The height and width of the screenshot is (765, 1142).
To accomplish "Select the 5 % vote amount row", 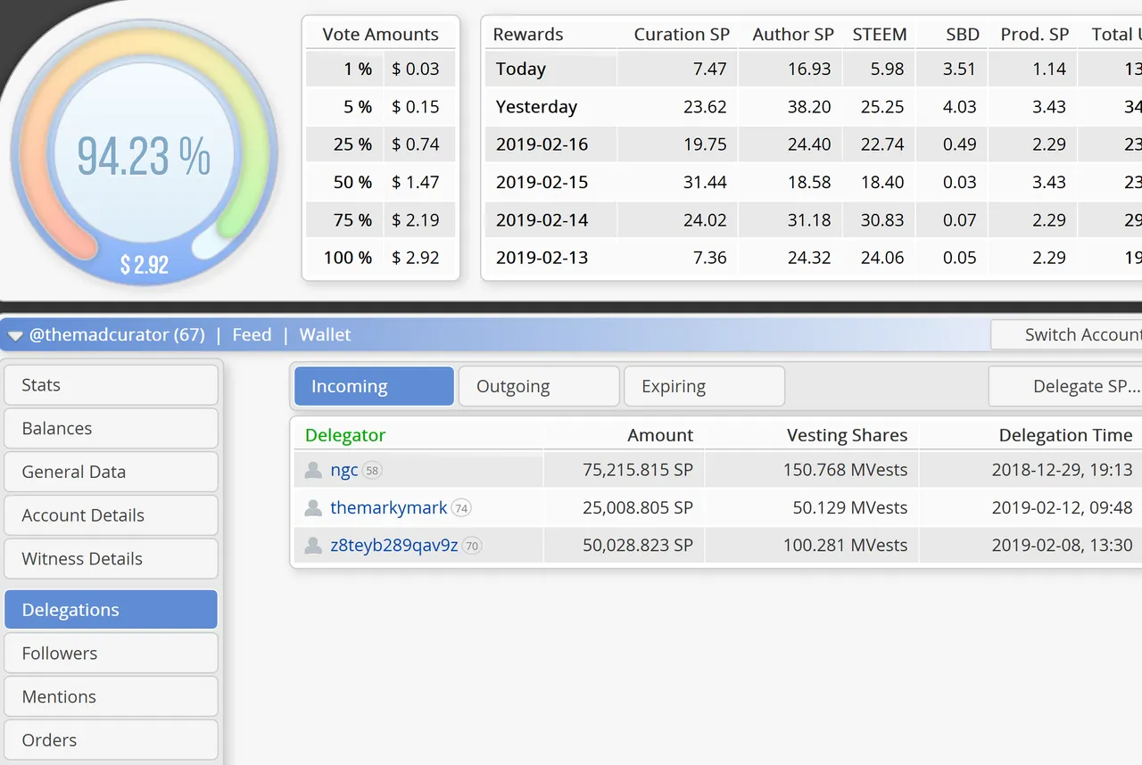I will click(381, 106).
